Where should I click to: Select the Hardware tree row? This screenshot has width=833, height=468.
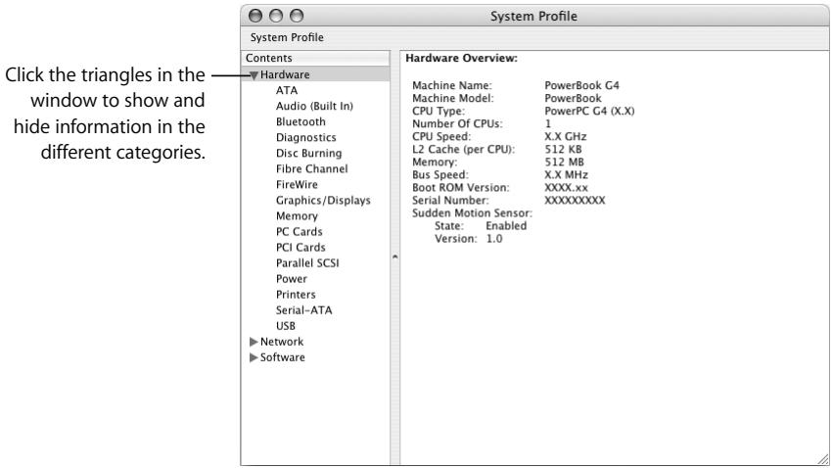(x=315, y=74)
